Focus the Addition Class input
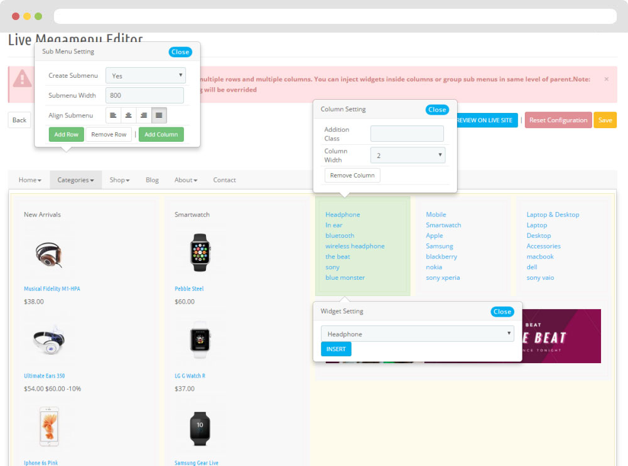 click(x=407, y=134)
